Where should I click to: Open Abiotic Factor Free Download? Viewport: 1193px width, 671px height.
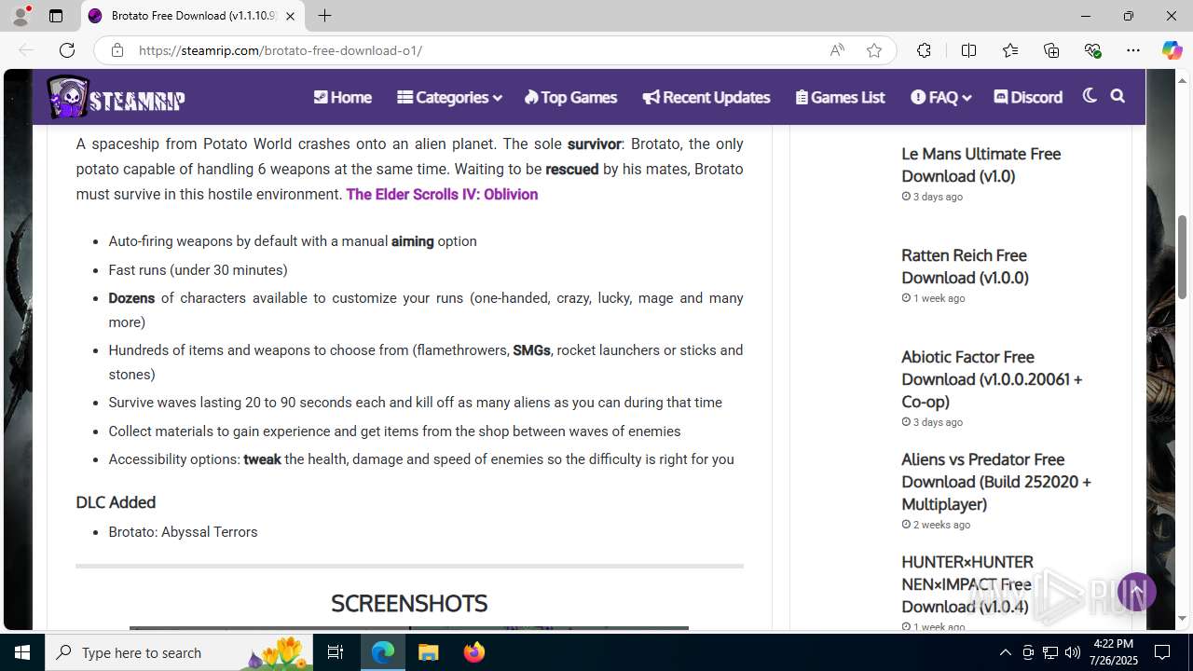[992, 379]
